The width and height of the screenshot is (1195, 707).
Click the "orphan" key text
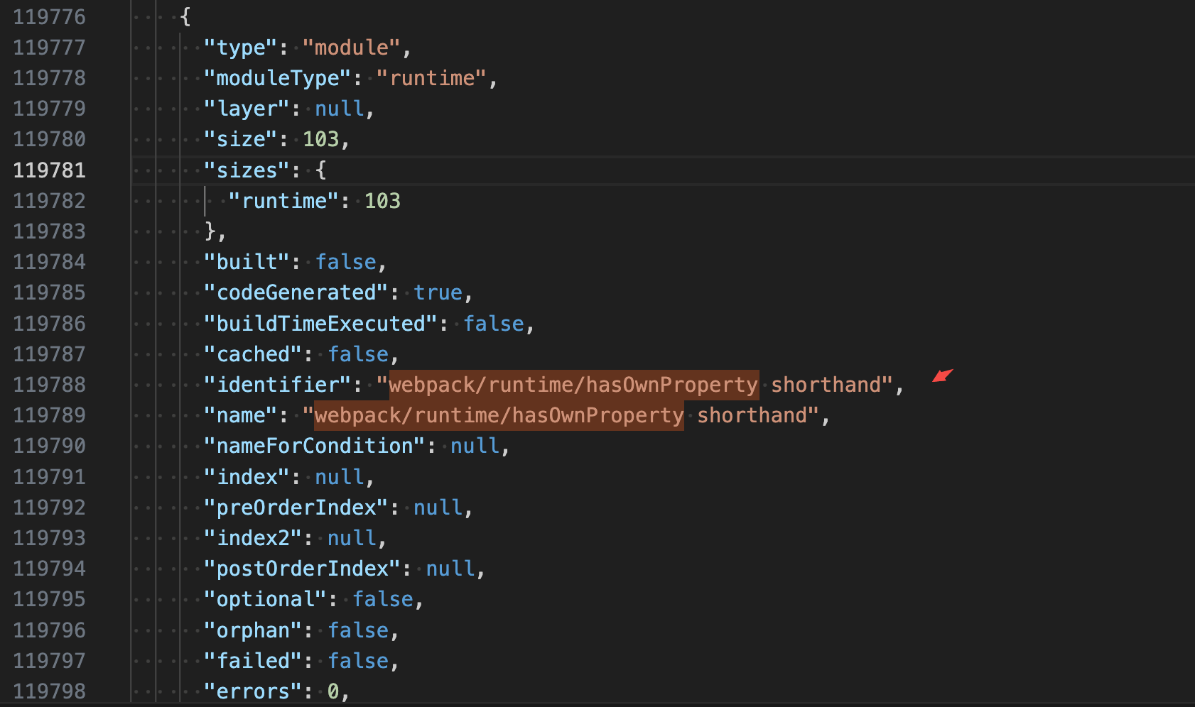[x=254, y=630]
